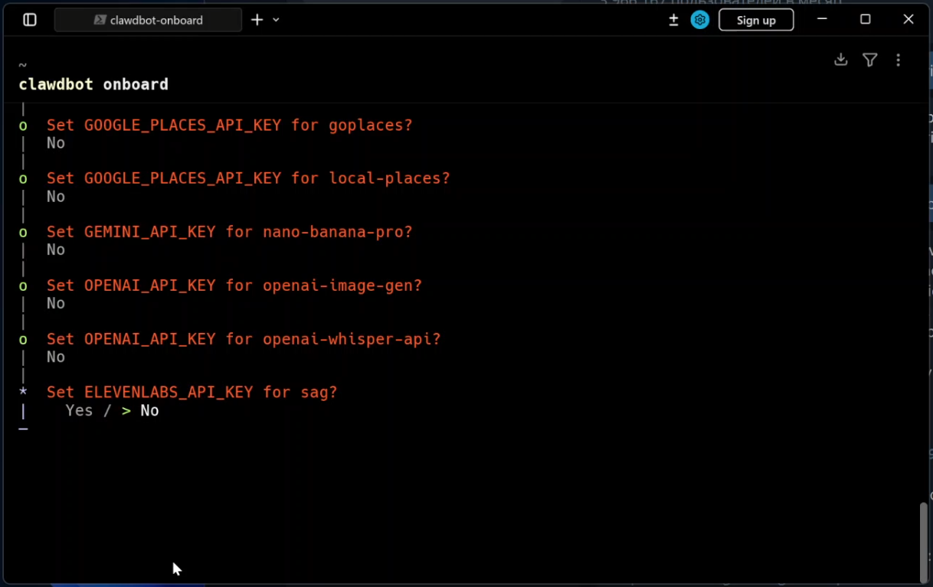Open a new tab with plus icon
The height and width of the screenshot is (587, 933).
(x=257, y=20)
